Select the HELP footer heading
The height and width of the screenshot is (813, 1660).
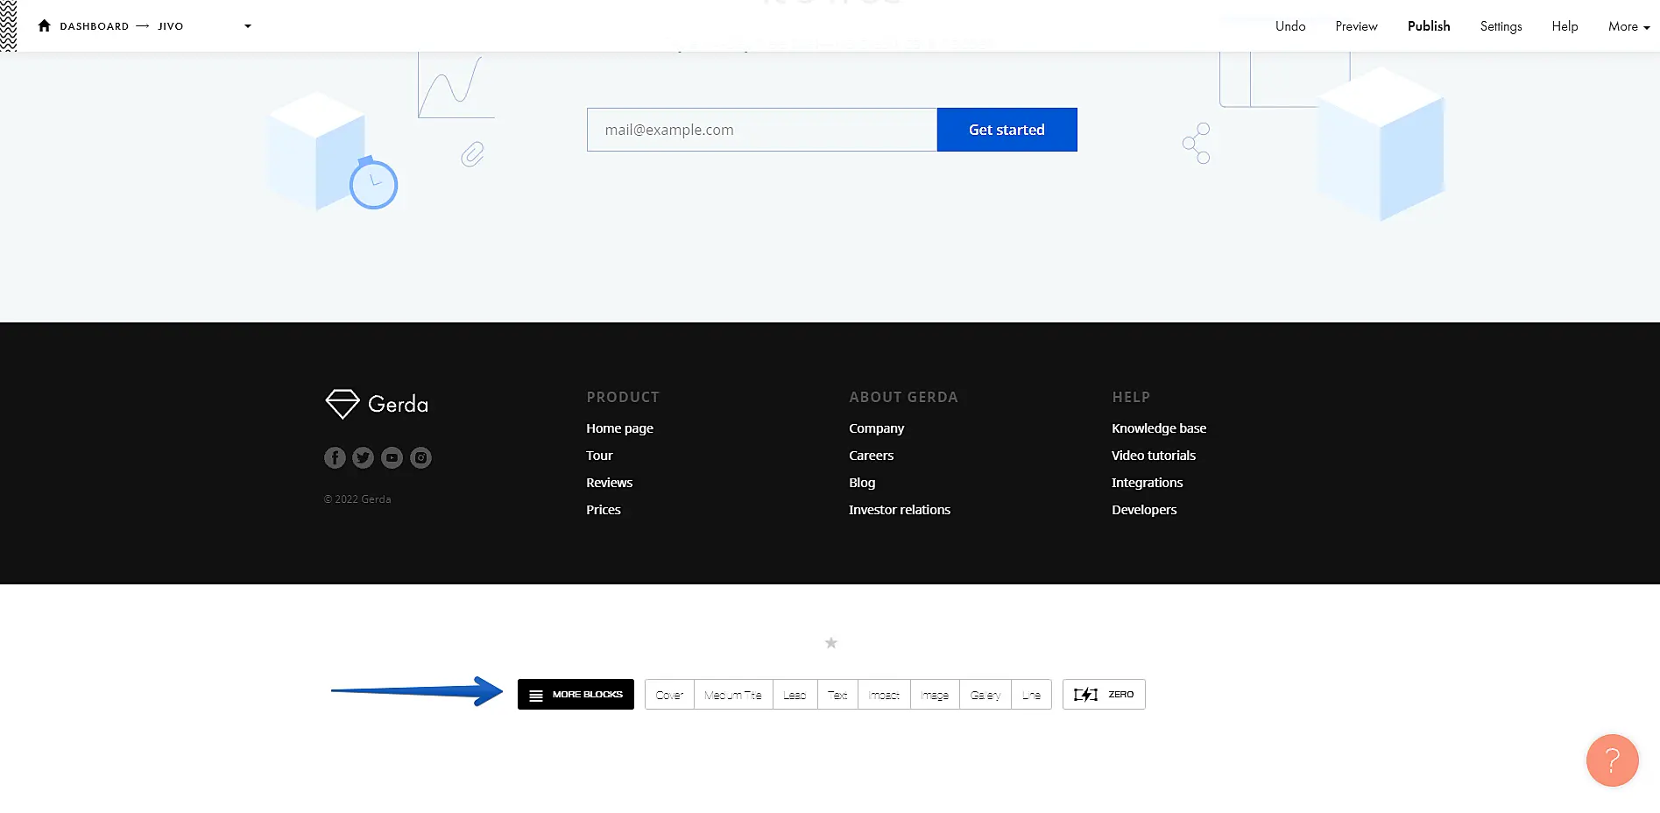pos(1131,397)
